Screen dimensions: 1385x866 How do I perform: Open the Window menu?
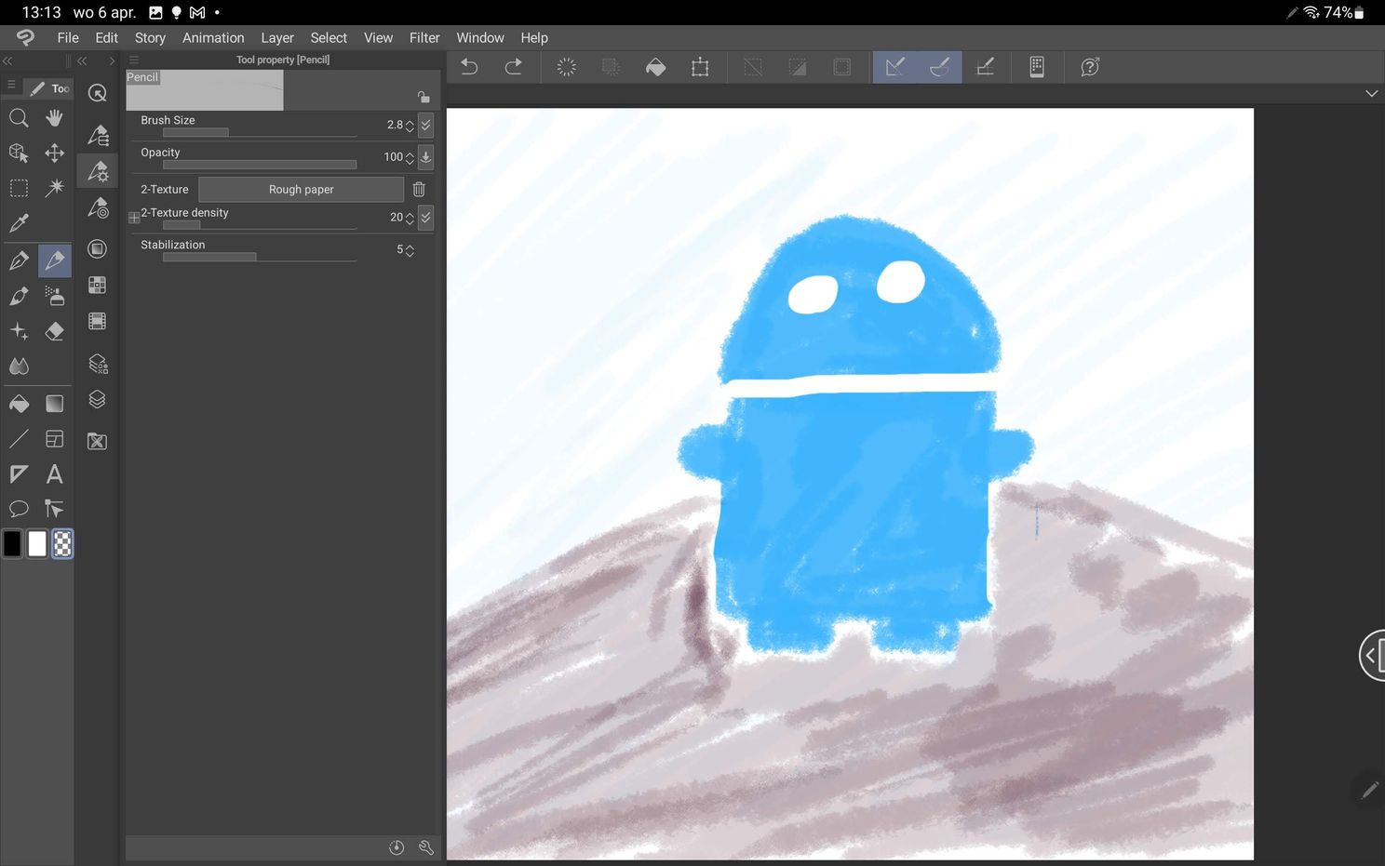click(480, 38)
